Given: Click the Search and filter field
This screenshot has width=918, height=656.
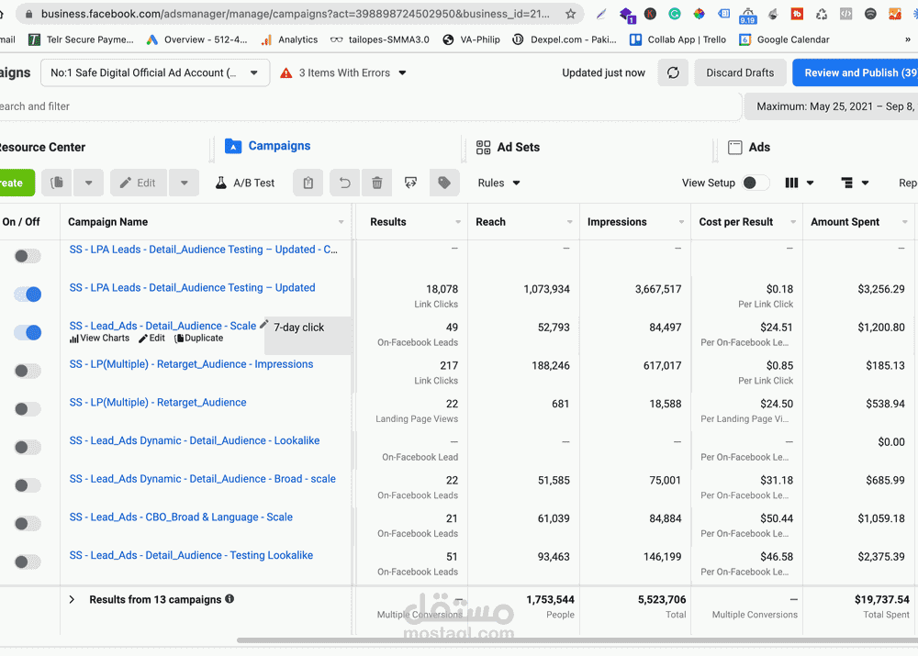Looking at the screenshot, I should (x=369, y=106).
